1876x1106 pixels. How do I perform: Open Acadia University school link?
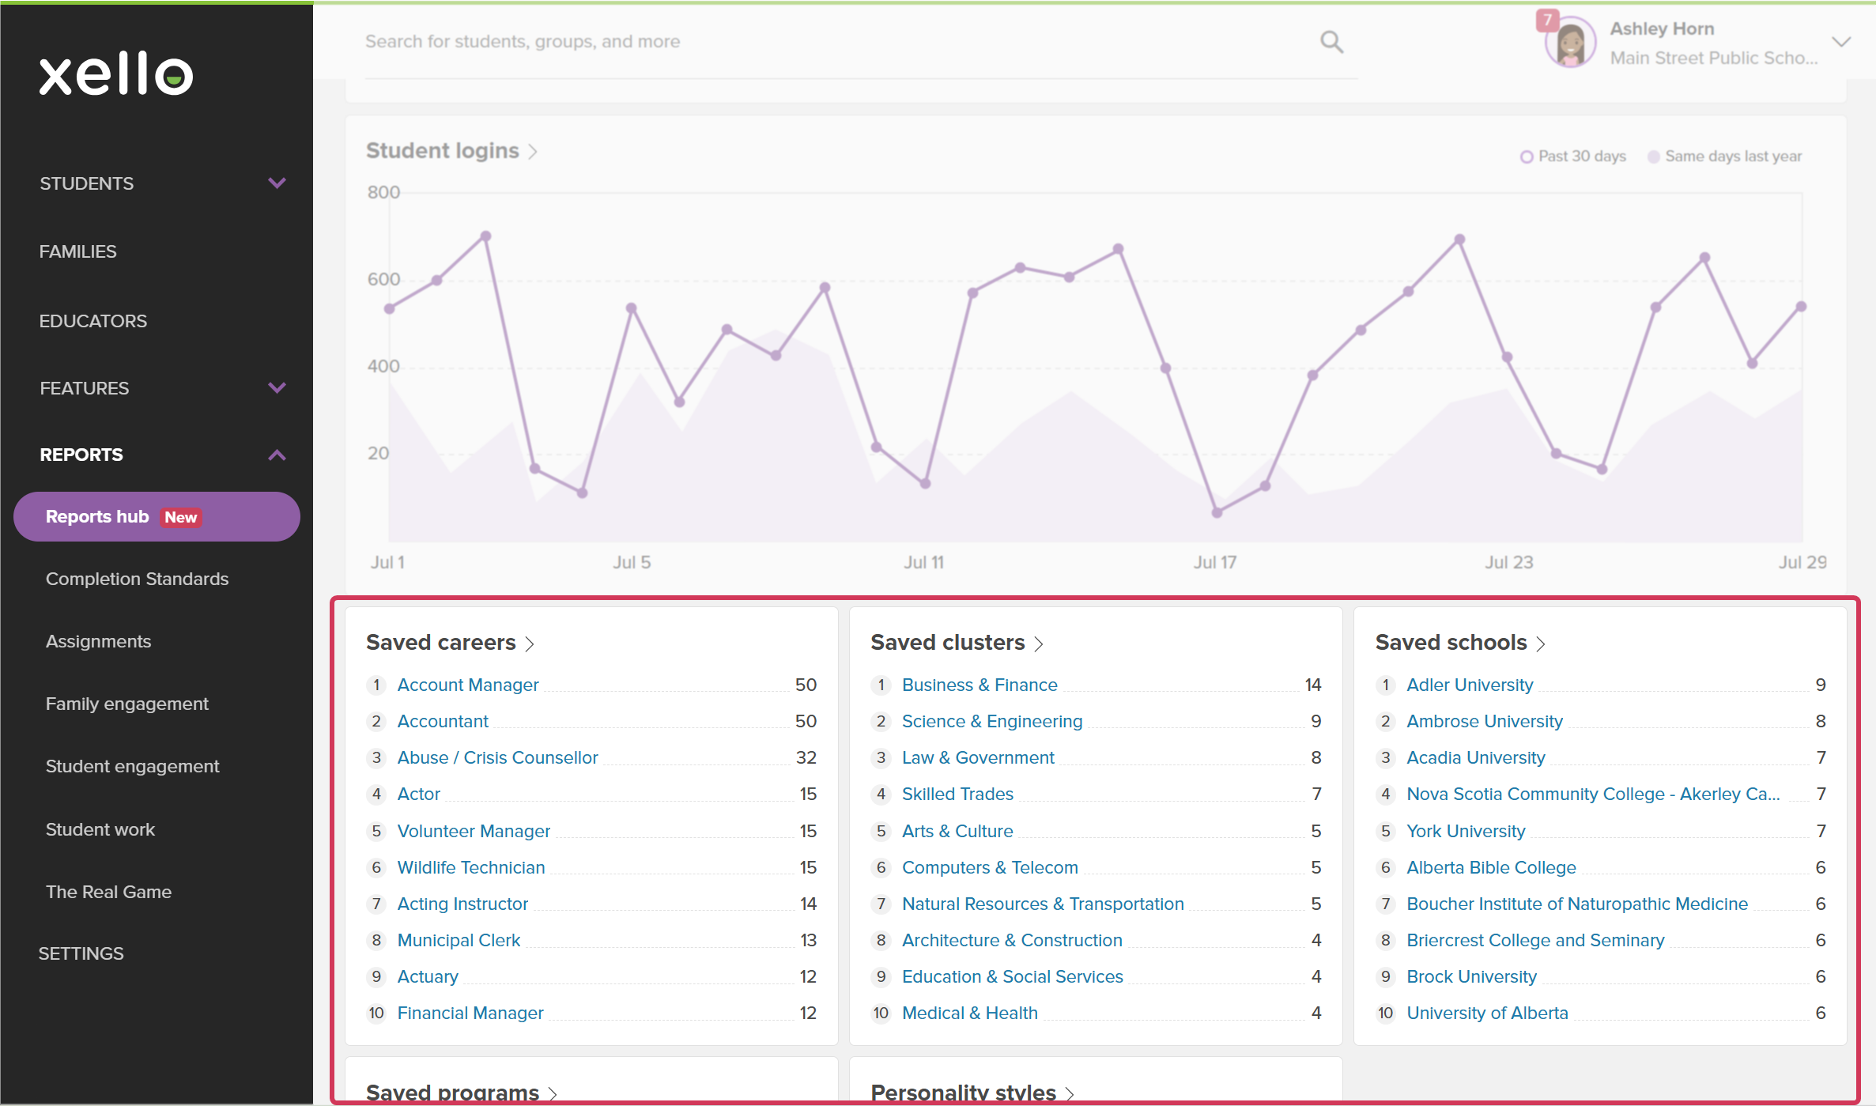(x=1476, y=757)
